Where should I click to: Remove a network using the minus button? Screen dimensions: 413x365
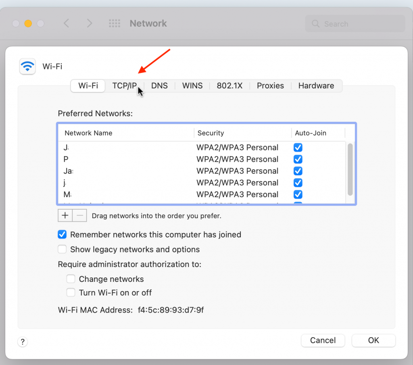[79, 215]
